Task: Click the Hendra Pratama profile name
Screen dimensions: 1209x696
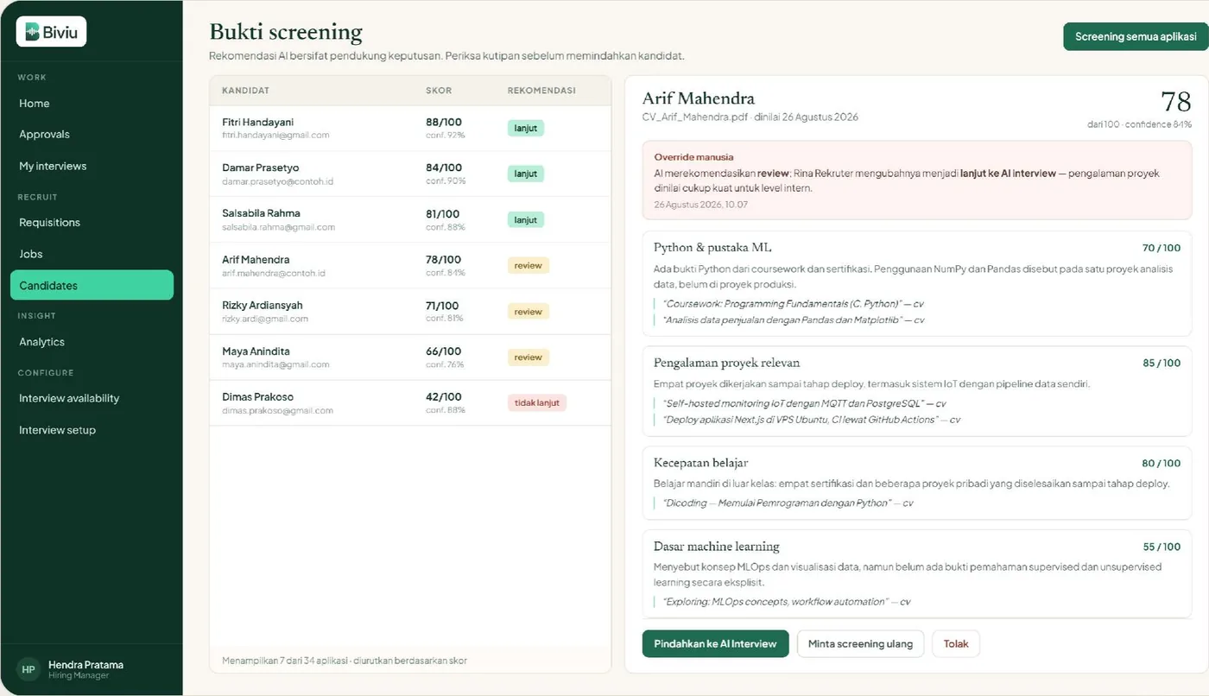Action: click(x=85, y=665)
